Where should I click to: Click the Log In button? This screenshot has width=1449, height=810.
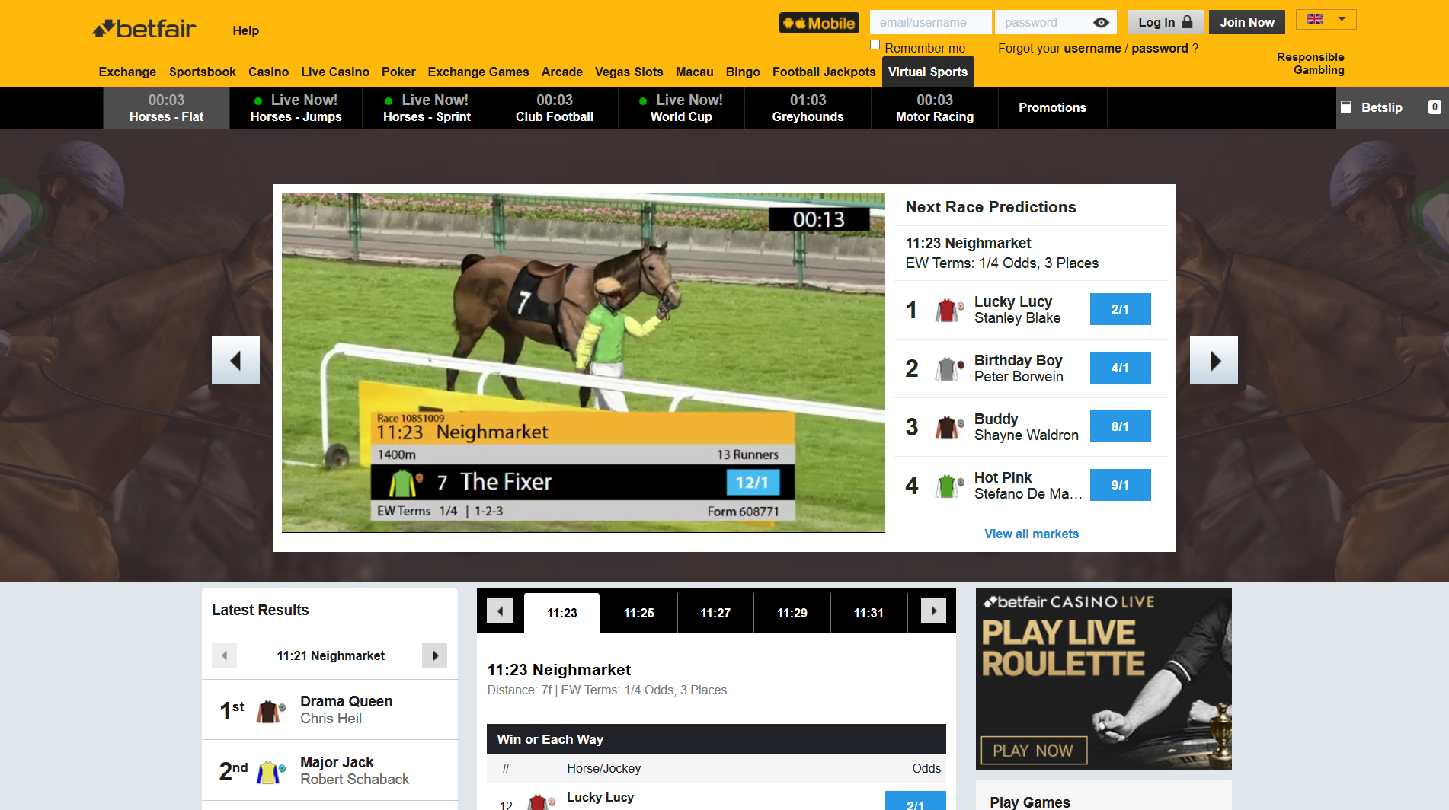[x=1165, y=23]
